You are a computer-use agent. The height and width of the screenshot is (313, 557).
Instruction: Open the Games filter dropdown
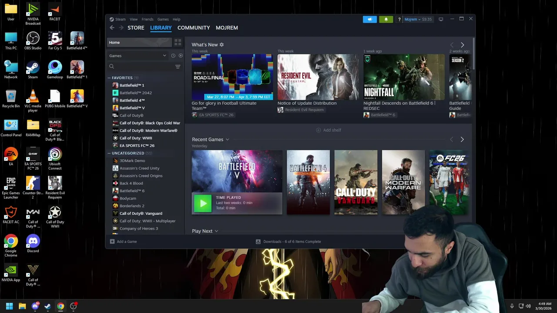pos(138,56)
